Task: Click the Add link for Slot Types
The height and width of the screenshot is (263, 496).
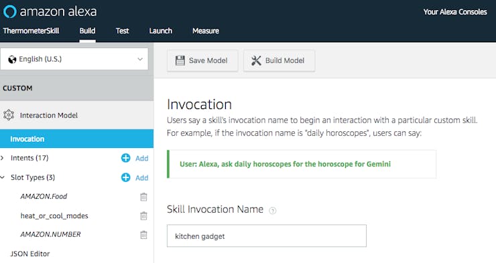Action: click(141, 178)
